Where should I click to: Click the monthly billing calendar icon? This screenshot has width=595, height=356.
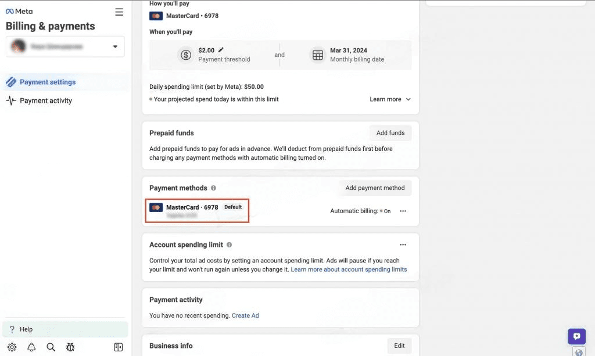pyautogui.click(x=318, y=55)
